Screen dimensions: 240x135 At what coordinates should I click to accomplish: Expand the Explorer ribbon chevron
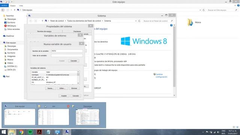[x=235, y=6]
